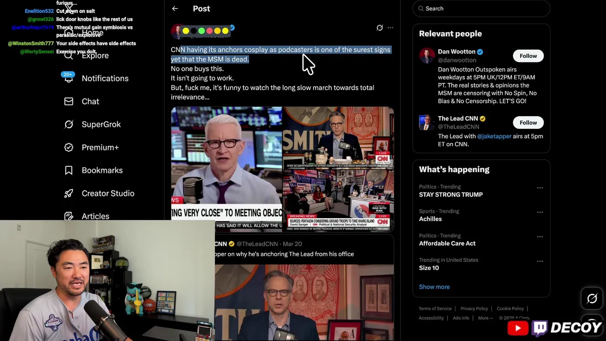Open the Notifications bell icon
Image resolution: width=606 pixels, height=341 pixels.
click(x=69, y=79)
